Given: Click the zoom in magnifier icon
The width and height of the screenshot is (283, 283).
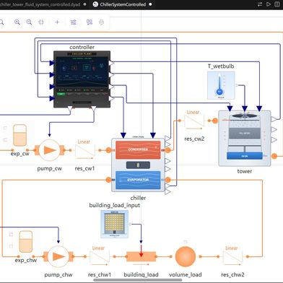Looking at the screenshot, I should pos(17,22).
